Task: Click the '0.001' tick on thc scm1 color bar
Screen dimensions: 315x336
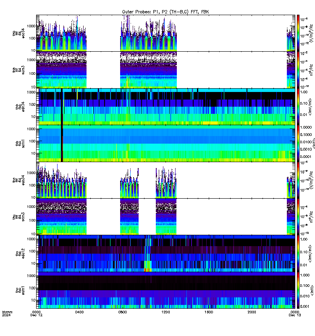Action: click(305, 307)
